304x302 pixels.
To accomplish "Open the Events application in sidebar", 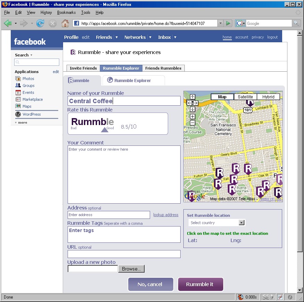I will (28, 92).
